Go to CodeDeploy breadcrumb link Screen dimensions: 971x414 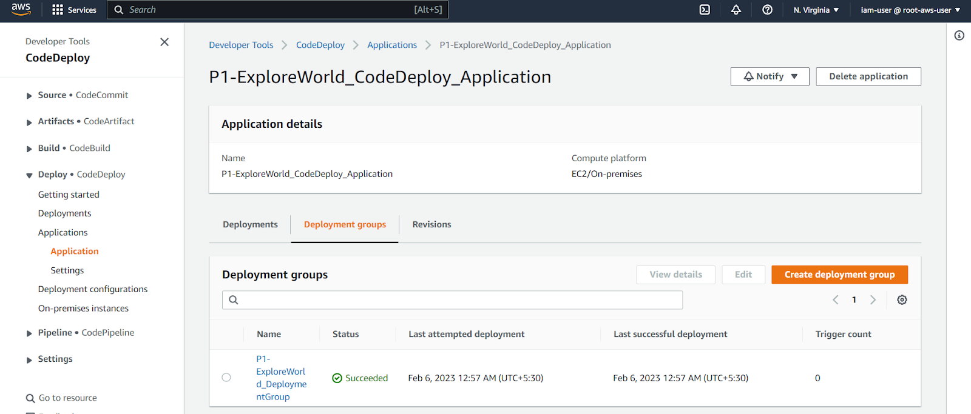coord(320,45)
